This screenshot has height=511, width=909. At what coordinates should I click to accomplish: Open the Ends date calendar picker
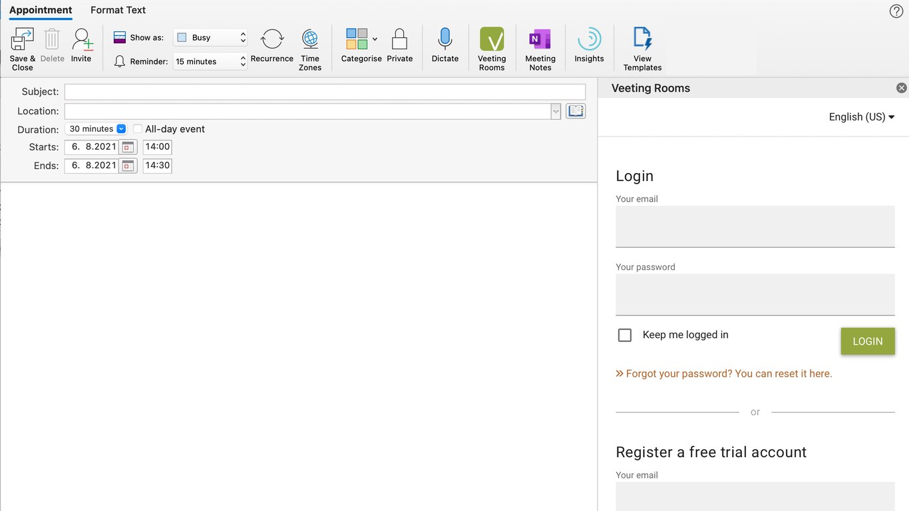pyautogui.click(x=128, y=166)
